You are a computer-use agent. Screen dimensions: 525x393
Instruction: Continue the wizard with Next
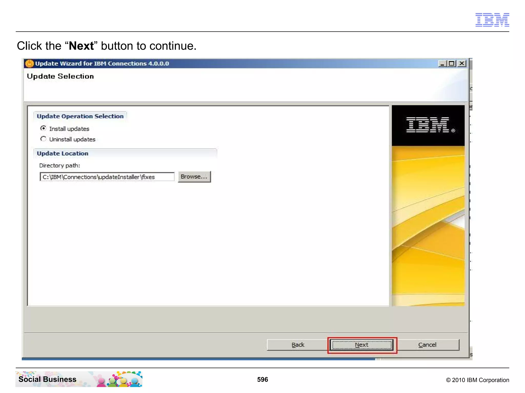point(361,345)
